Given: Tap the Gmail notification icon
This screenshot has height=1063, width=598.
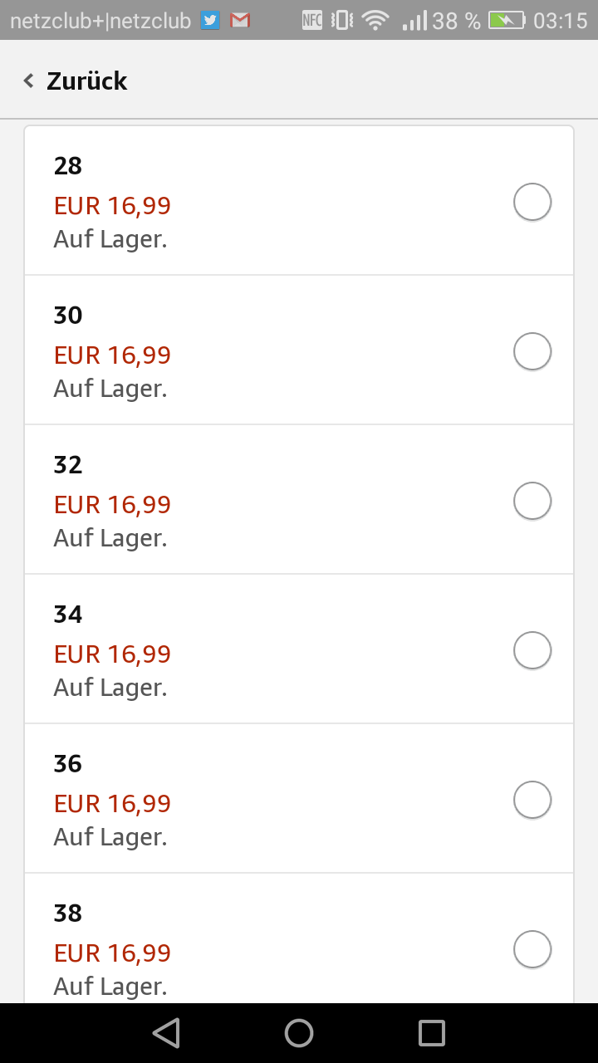Looking at the screenshot, I should click(x=241, y=21).
